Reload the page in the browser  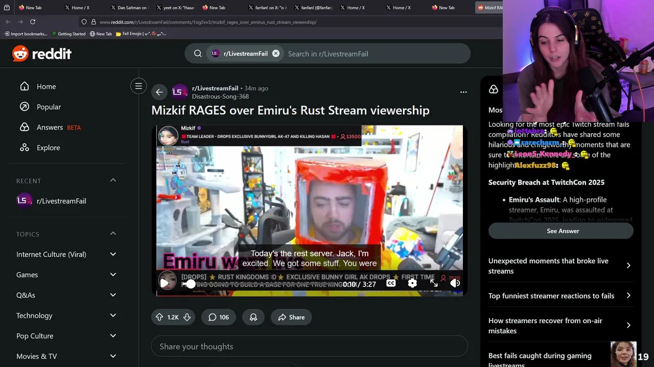[33, 21]
